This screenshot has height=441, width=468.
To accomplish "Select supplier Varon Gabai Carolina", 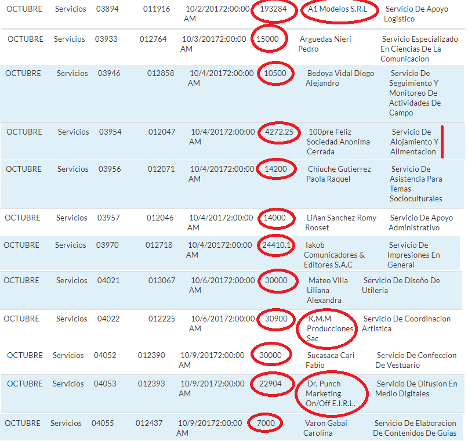I will tap(325, 428).
